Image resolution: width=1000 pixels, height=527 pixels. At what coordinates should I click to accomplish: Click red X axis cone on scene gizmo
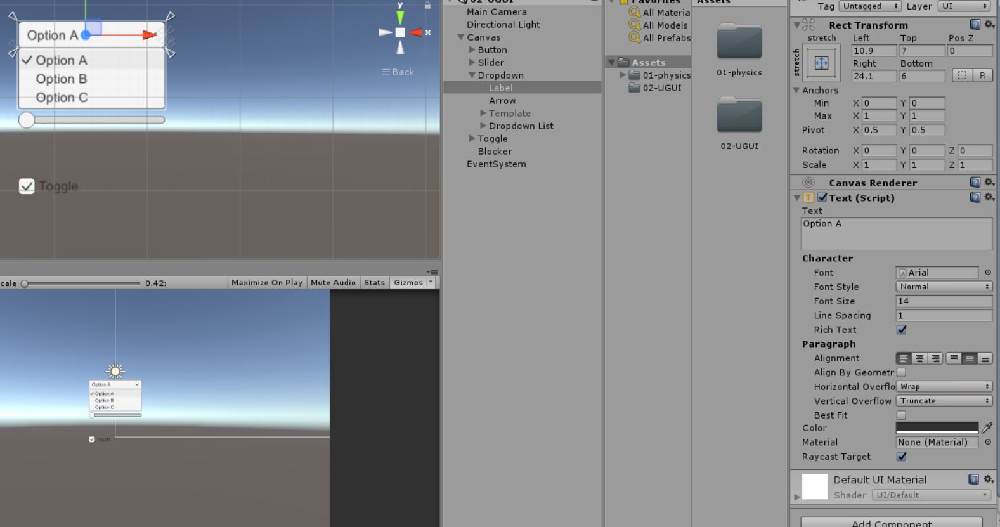pyautogui.click(x=416, y=32)
